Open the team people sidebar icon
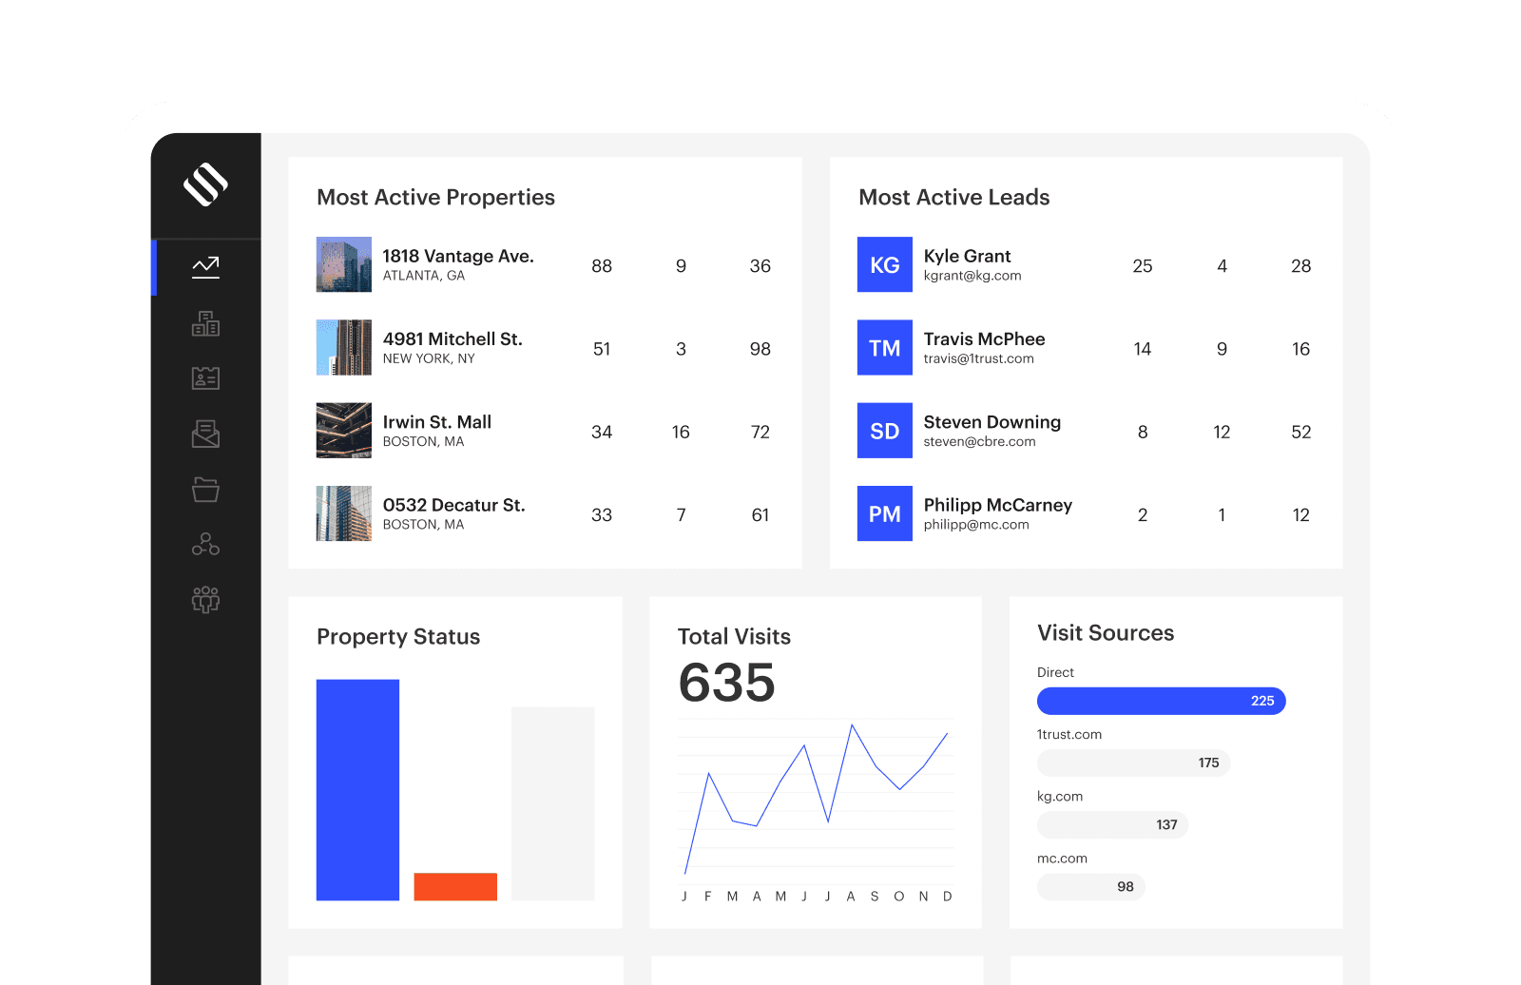1521x985 pixels. point(205,599)
